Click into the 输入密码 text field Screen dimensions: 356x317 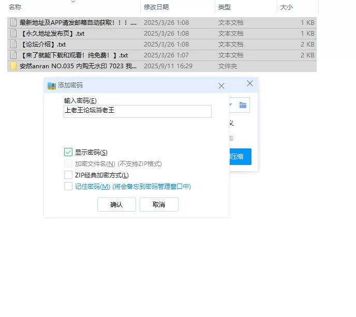coord(137,111)
